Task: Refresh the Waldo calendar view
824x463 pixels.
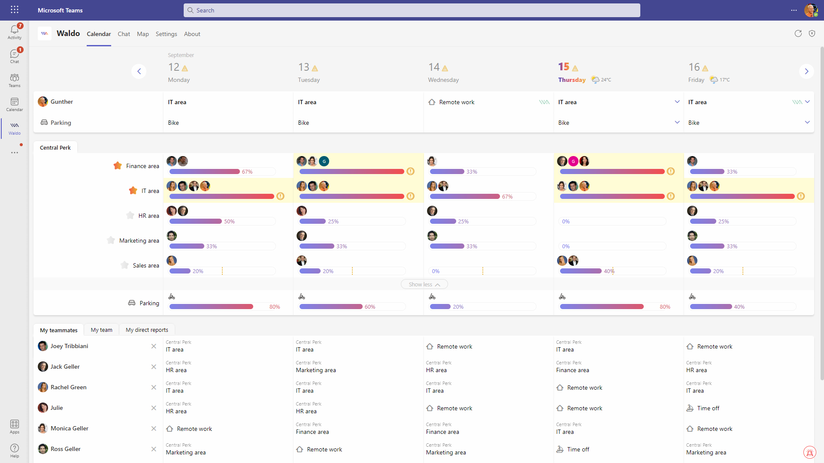Action: [798, 33]
